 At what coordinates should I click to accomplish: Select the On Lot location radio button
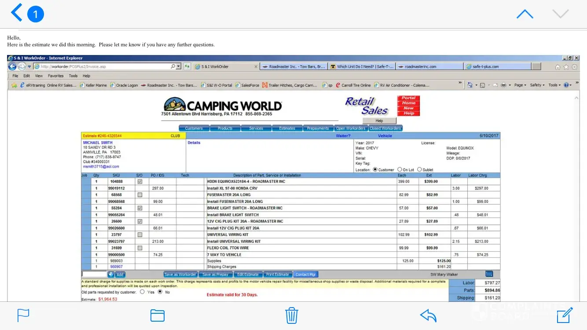400,169
